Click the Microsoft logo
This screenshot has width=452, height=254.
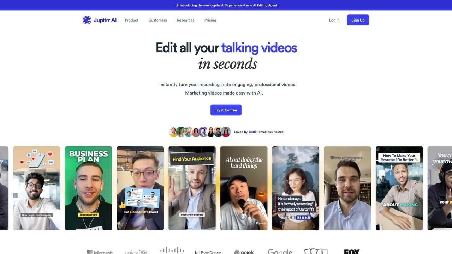point(100,252)
